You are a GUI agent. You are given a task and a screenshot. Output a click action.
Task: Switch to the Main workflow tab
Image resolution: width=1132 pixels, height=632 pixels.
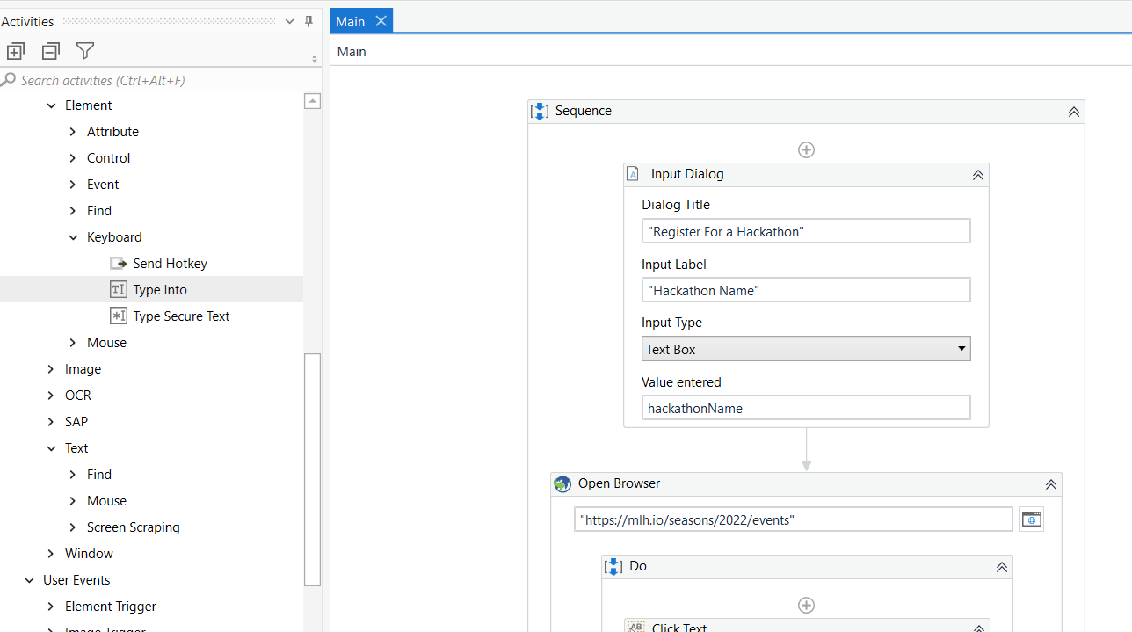351,21
